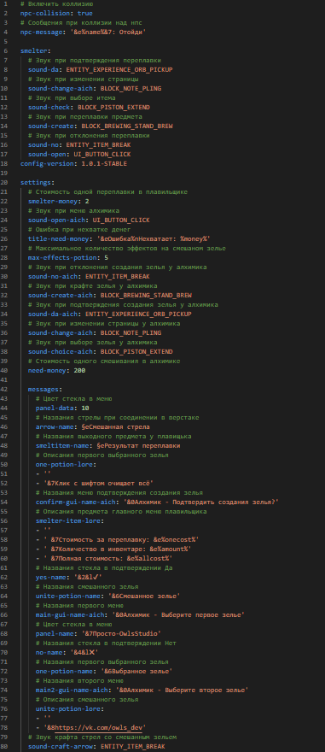Click the lore line containing %onecost%

[117, 539]
